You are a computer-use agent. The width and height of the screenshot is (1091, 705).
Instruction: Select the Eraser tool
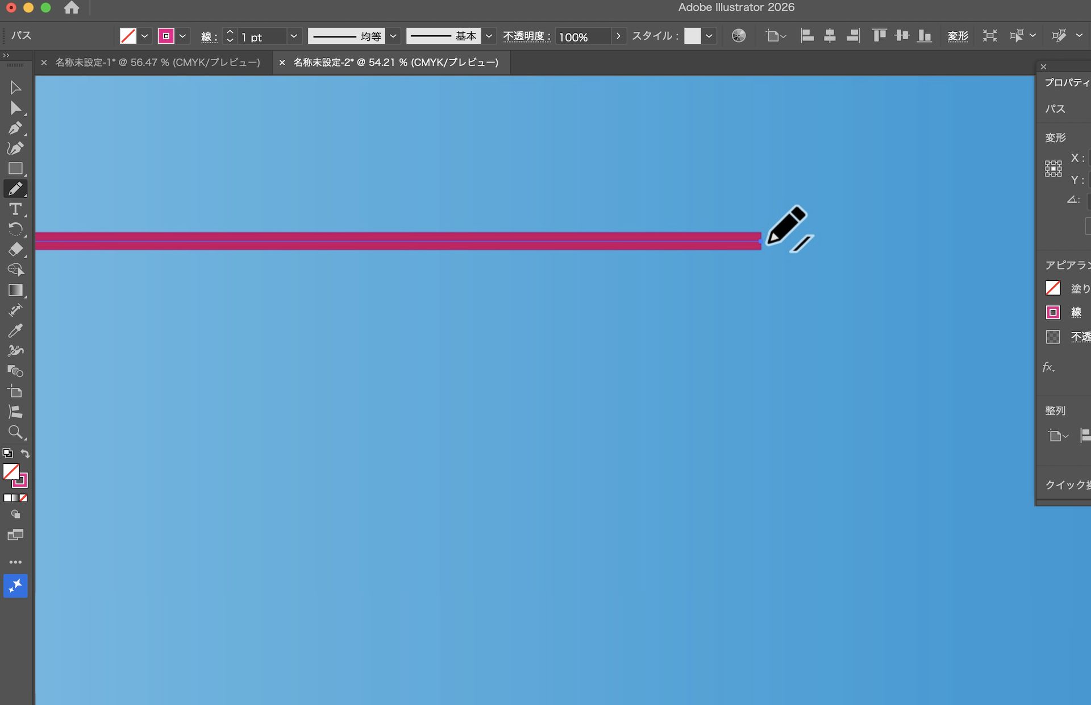click(x=16, y=250)
